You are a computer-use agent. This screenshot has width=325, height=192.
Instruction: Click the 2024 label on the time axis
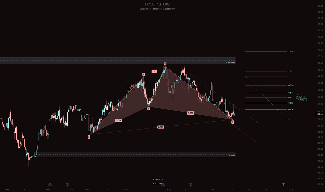[7, 189]
